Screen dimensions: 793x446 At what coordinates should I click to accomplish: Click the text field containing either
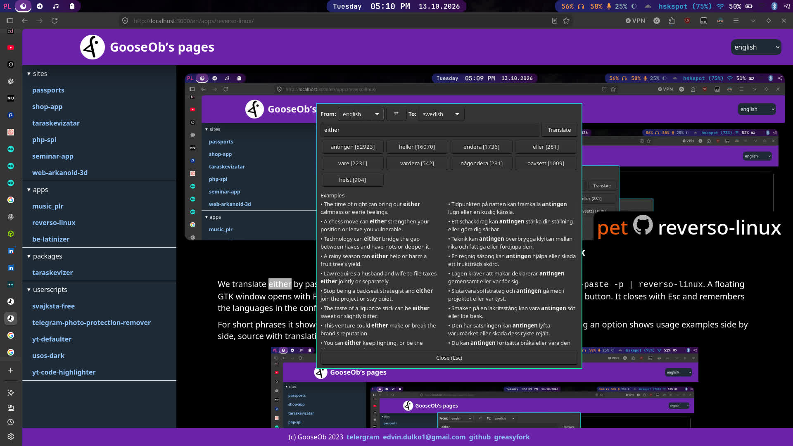430,130
